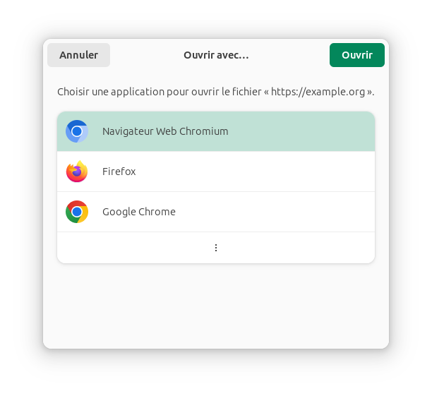Click the Choisir une application instruction text
This screenshot has width=432, height=396.
click(x=216, y=92)
